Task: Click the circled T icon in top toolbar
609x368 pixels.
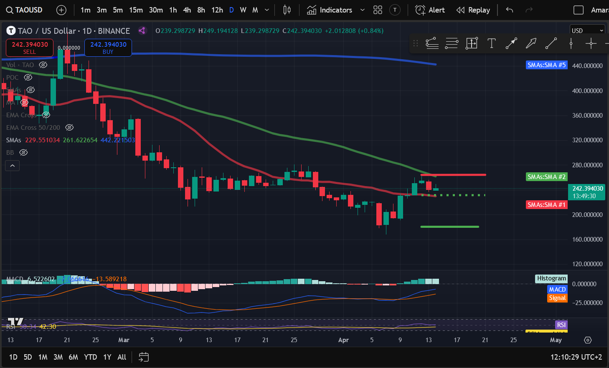Action: (x=395, y=10)
